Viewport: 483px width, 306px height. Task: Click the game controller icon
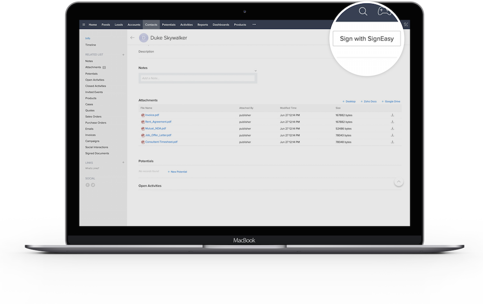click(384, 11)
